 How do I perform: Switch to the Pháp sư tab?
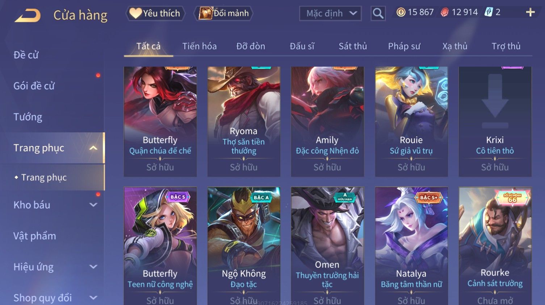pos(404,46)
